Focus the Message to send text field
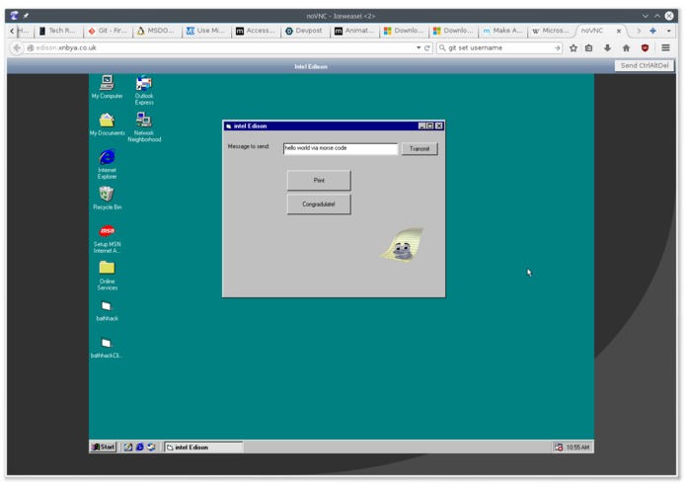The height and width of the screenshot is (488, 686). coord(341,148)
